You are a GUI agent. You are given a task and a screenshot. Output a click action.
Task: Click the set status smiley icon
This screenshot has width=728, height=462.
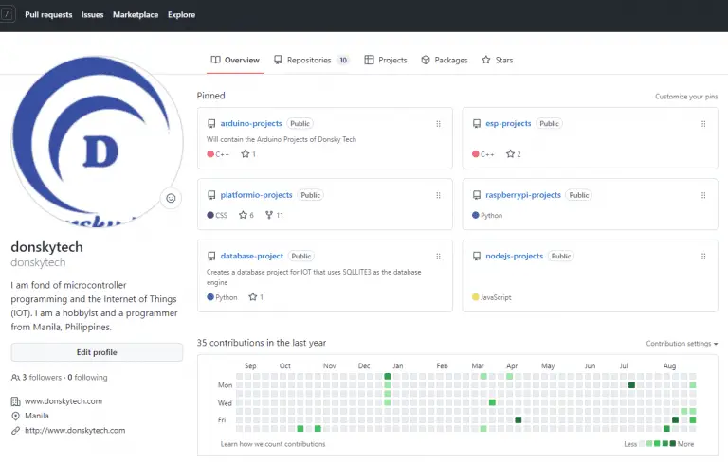[171, 198]
